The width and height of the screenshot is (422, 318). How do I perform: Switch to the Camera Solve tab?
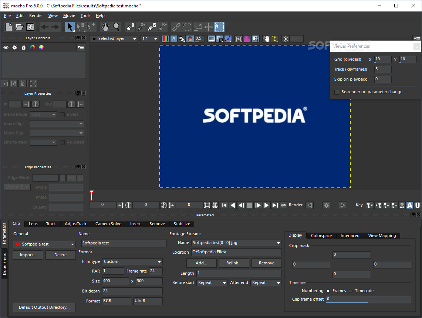click(x=108, y=224)
